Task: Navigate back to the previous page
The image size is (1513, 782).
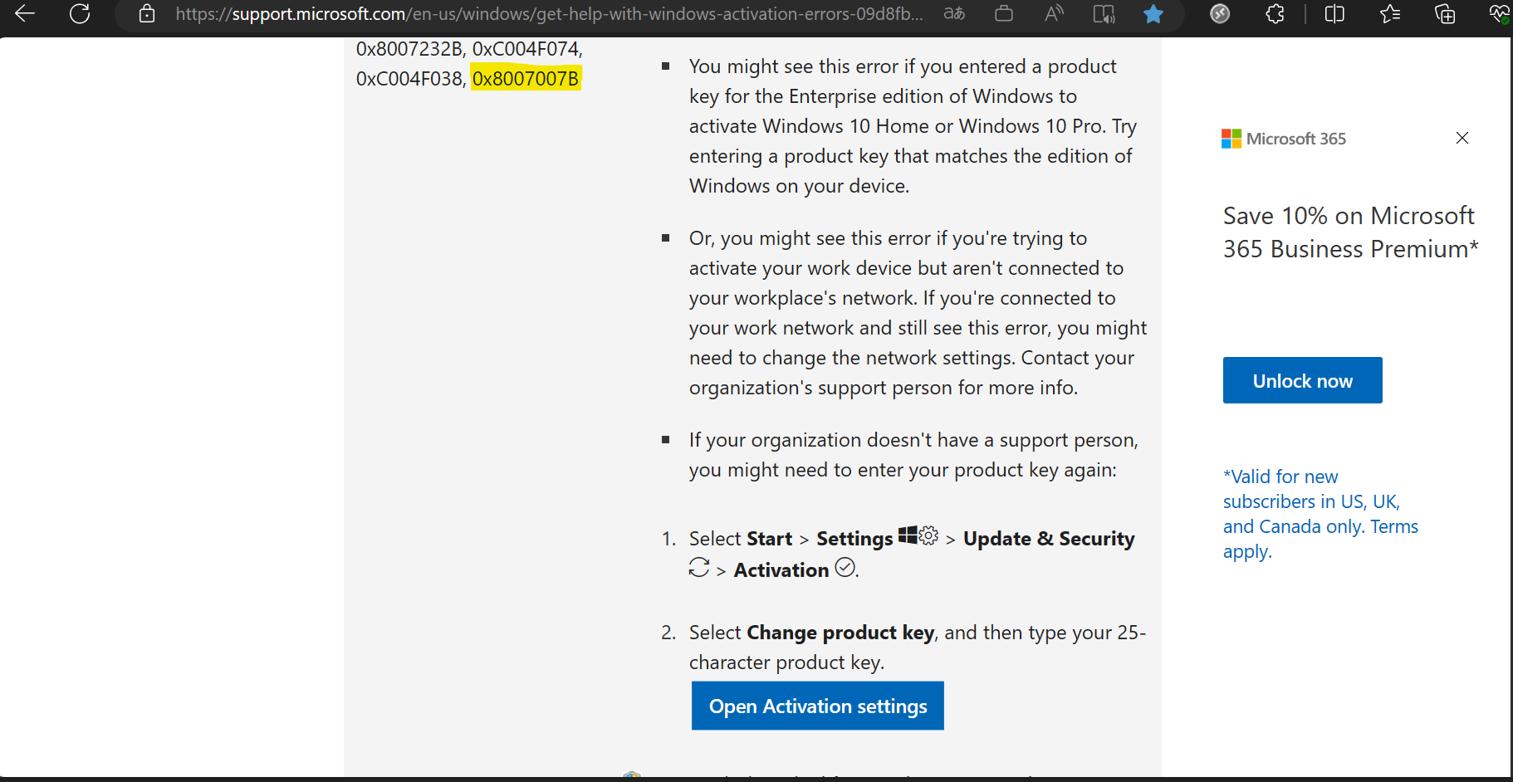Action: pyautogui.click(x=24, y=14)
